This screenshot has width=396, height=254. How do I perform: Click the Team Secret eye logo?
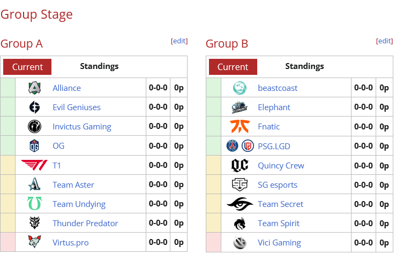pos(240,204)
